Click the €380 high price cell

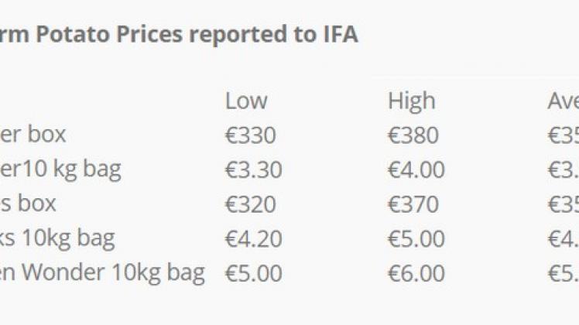[413, 135]
